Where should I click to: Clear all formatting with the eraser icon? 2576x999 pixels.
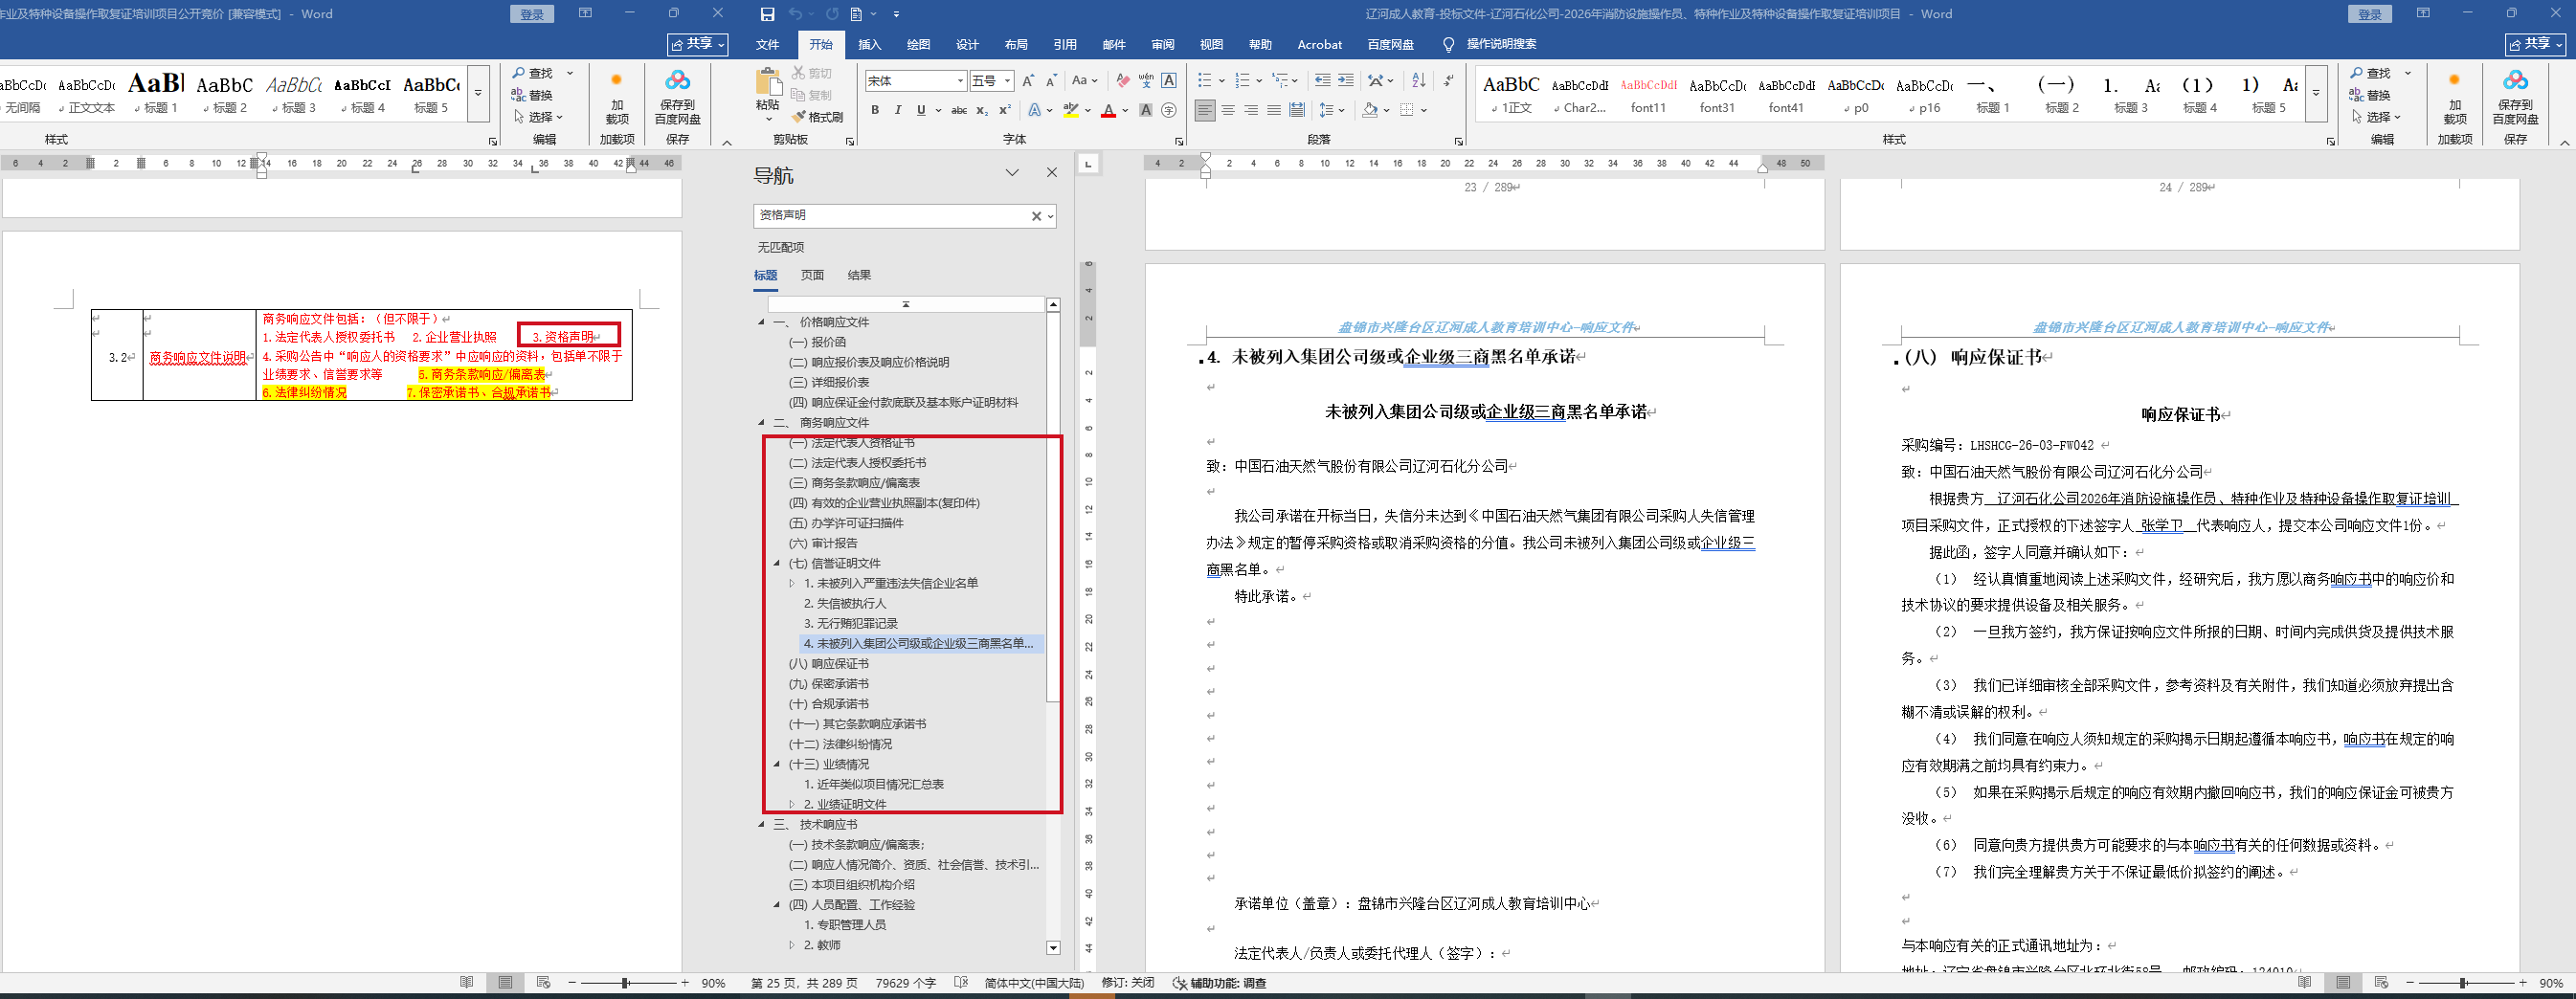1123,80
